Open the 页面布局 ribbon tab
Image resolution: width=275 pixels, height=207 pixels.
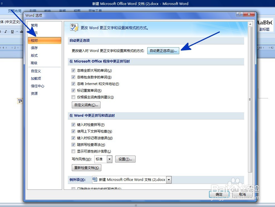[15, 11]
